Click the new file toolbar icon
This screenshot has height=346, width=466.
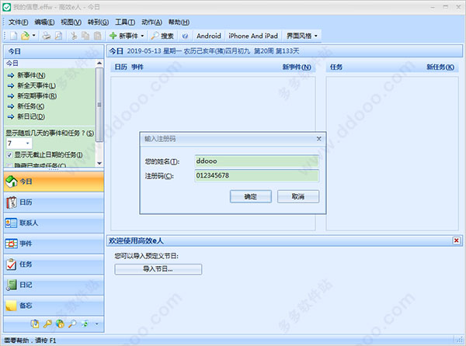(14, 36)
